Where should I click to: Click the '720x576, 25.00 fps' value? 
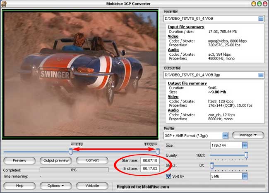tap(224, 45)
